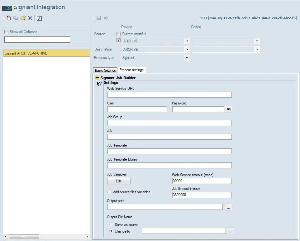
Task: Click the New profile icon
Action: point(9,18)
